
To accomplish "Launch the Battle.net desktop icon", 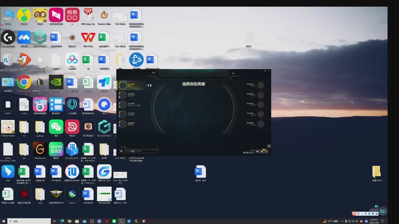I will coord(136,60).
